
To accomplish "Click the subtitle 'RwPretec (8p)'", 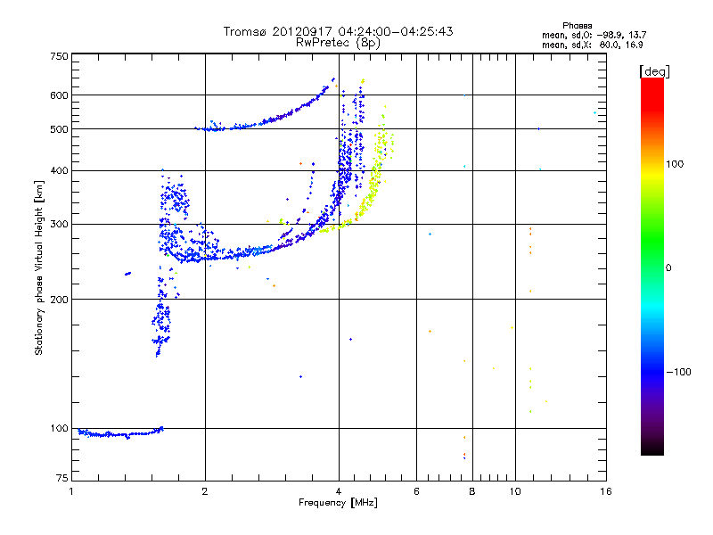I will pos(338,43).
